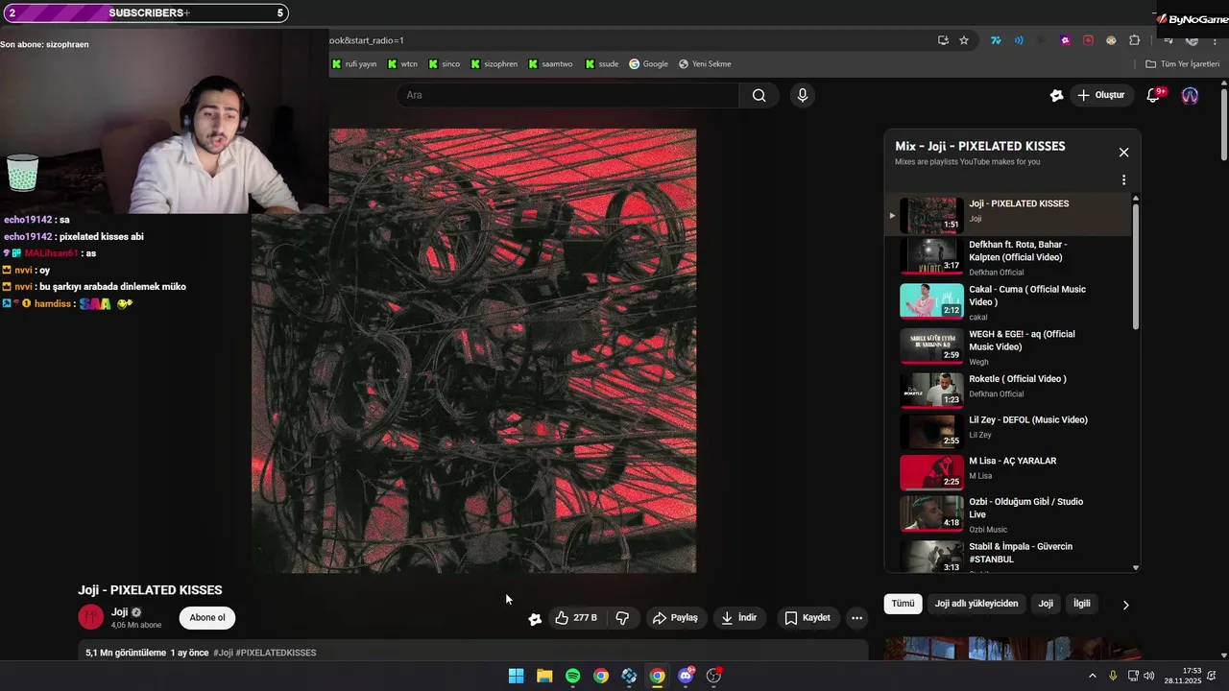Focus the Ara search field

(568, 95)
